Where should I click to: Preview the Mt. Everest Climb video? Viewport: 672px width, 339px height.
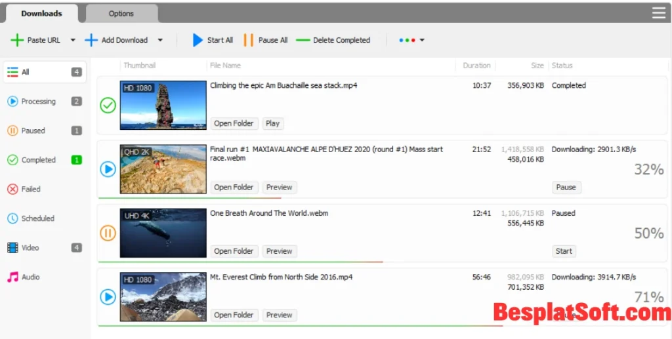pos(280,315)
